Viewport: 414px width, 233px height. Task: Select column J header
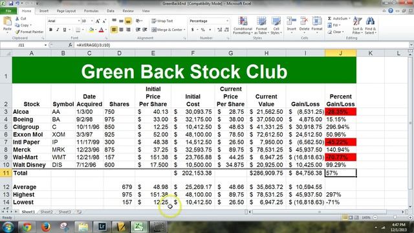click(x=341, y=53)
